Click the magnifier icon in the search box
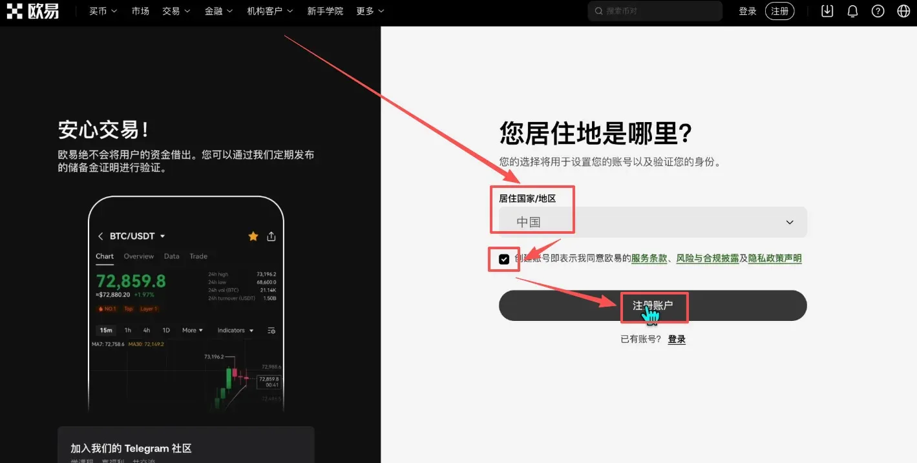Viewport: 917px width, 463px height. pos(598,11)
